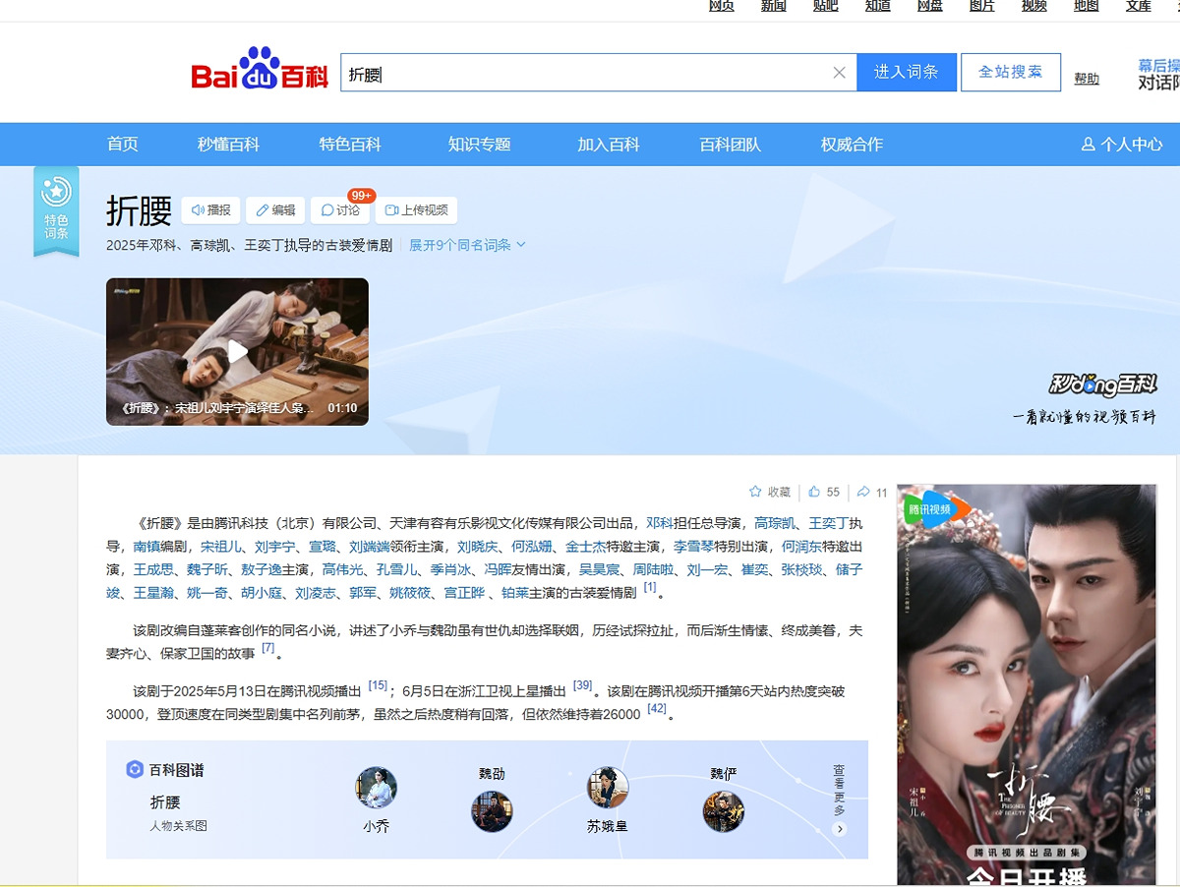Open the 苏娥皇 character avatar
Viewport: 1180px width, 887px height.
point(608,788)
